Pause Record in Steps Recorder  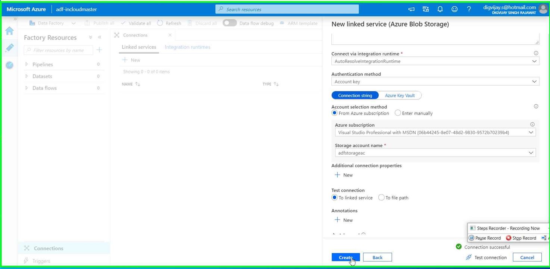pos(484,238)
